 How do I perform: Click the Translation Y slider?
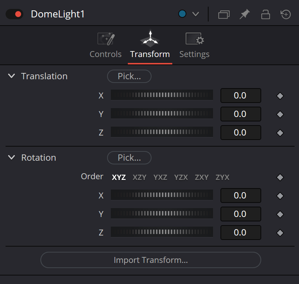coord(162,113)
